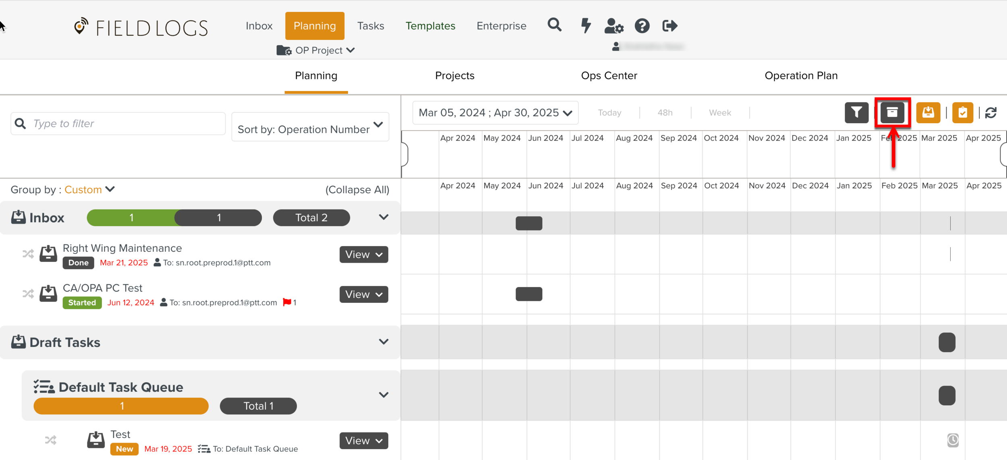Open Sort by Operation Number dropdown
Image resolution: width=1007 pixels, height=460 pixels.
[x=310, y=127]
